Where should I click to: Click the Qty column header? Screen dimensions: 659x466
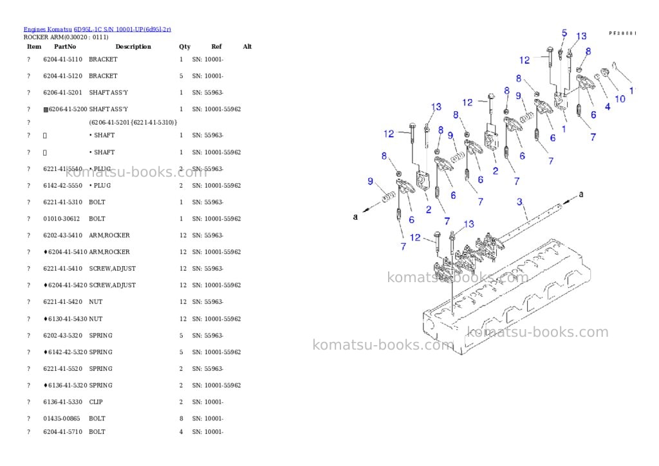(185, 46)
